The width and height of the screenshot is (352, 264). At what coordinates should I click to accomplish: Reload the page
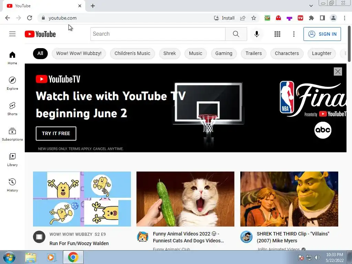(x=30, y=18)
